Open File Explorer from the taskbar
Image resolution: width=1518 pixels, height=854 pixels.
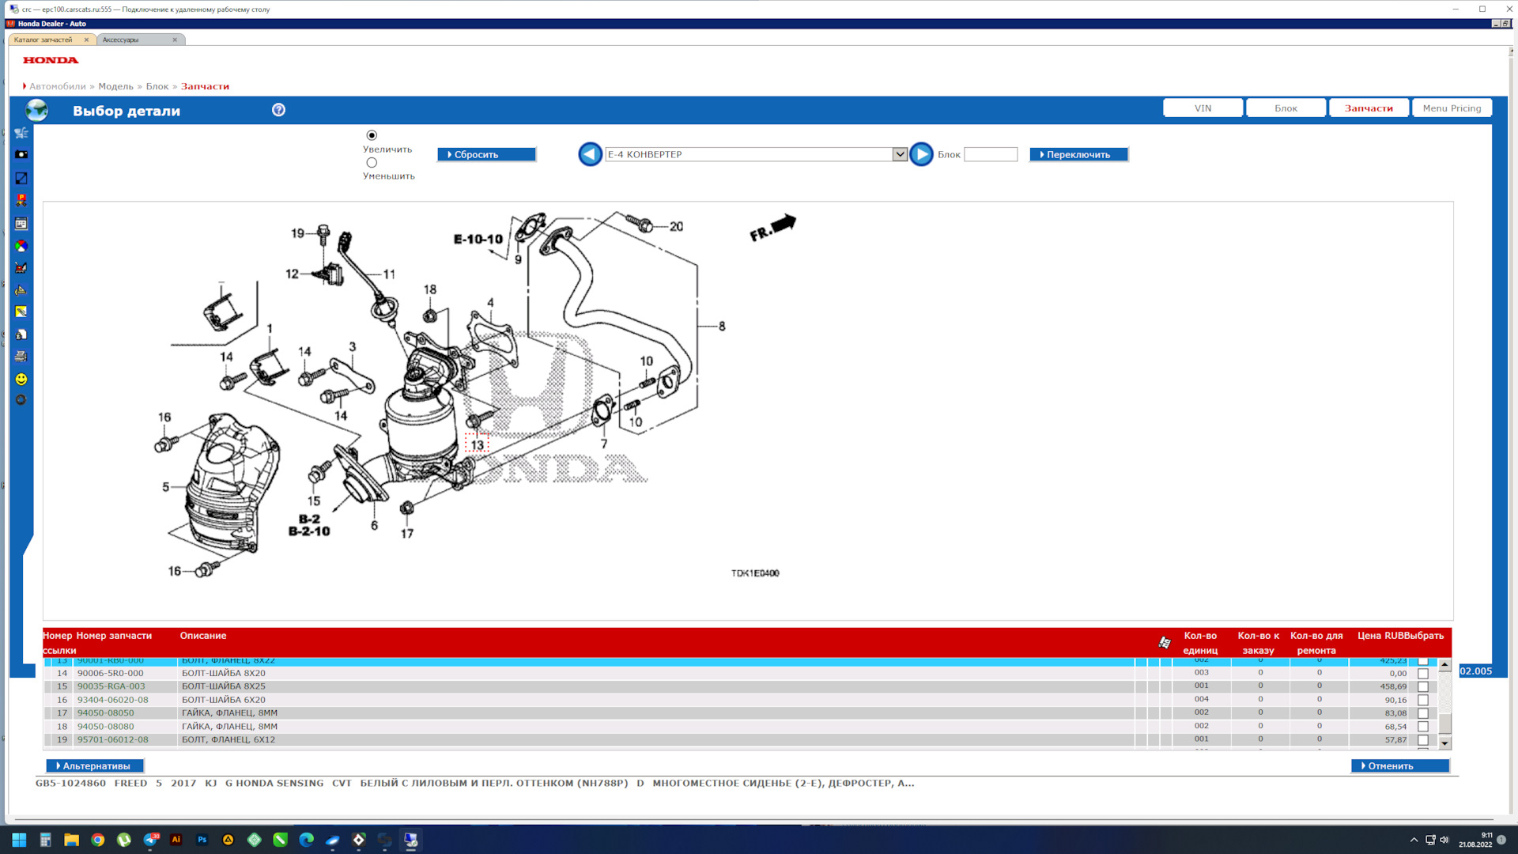tap(72, 840)
